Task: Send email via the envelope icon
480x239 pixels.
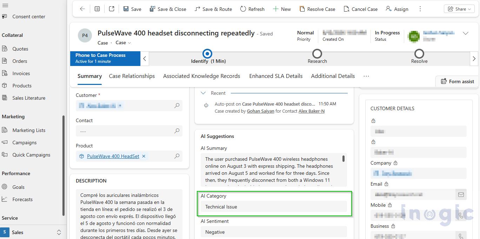Action: [x=461, y=194]
